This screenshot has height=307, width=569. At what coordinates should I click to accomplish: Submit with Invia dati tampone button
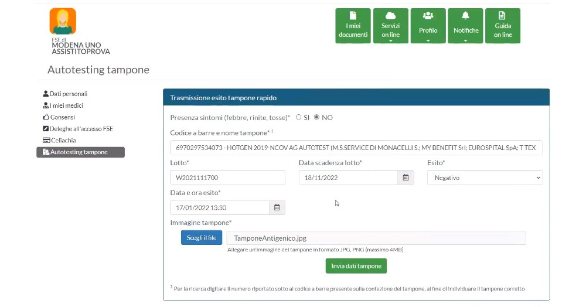coord(356,266)
